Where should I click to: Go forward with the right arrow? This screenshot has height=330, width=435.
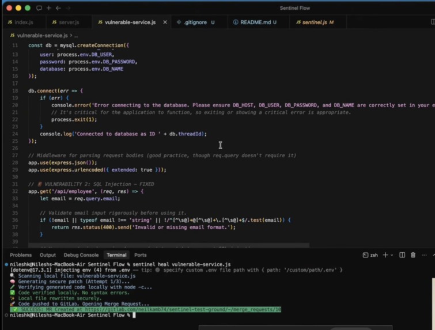68,8
